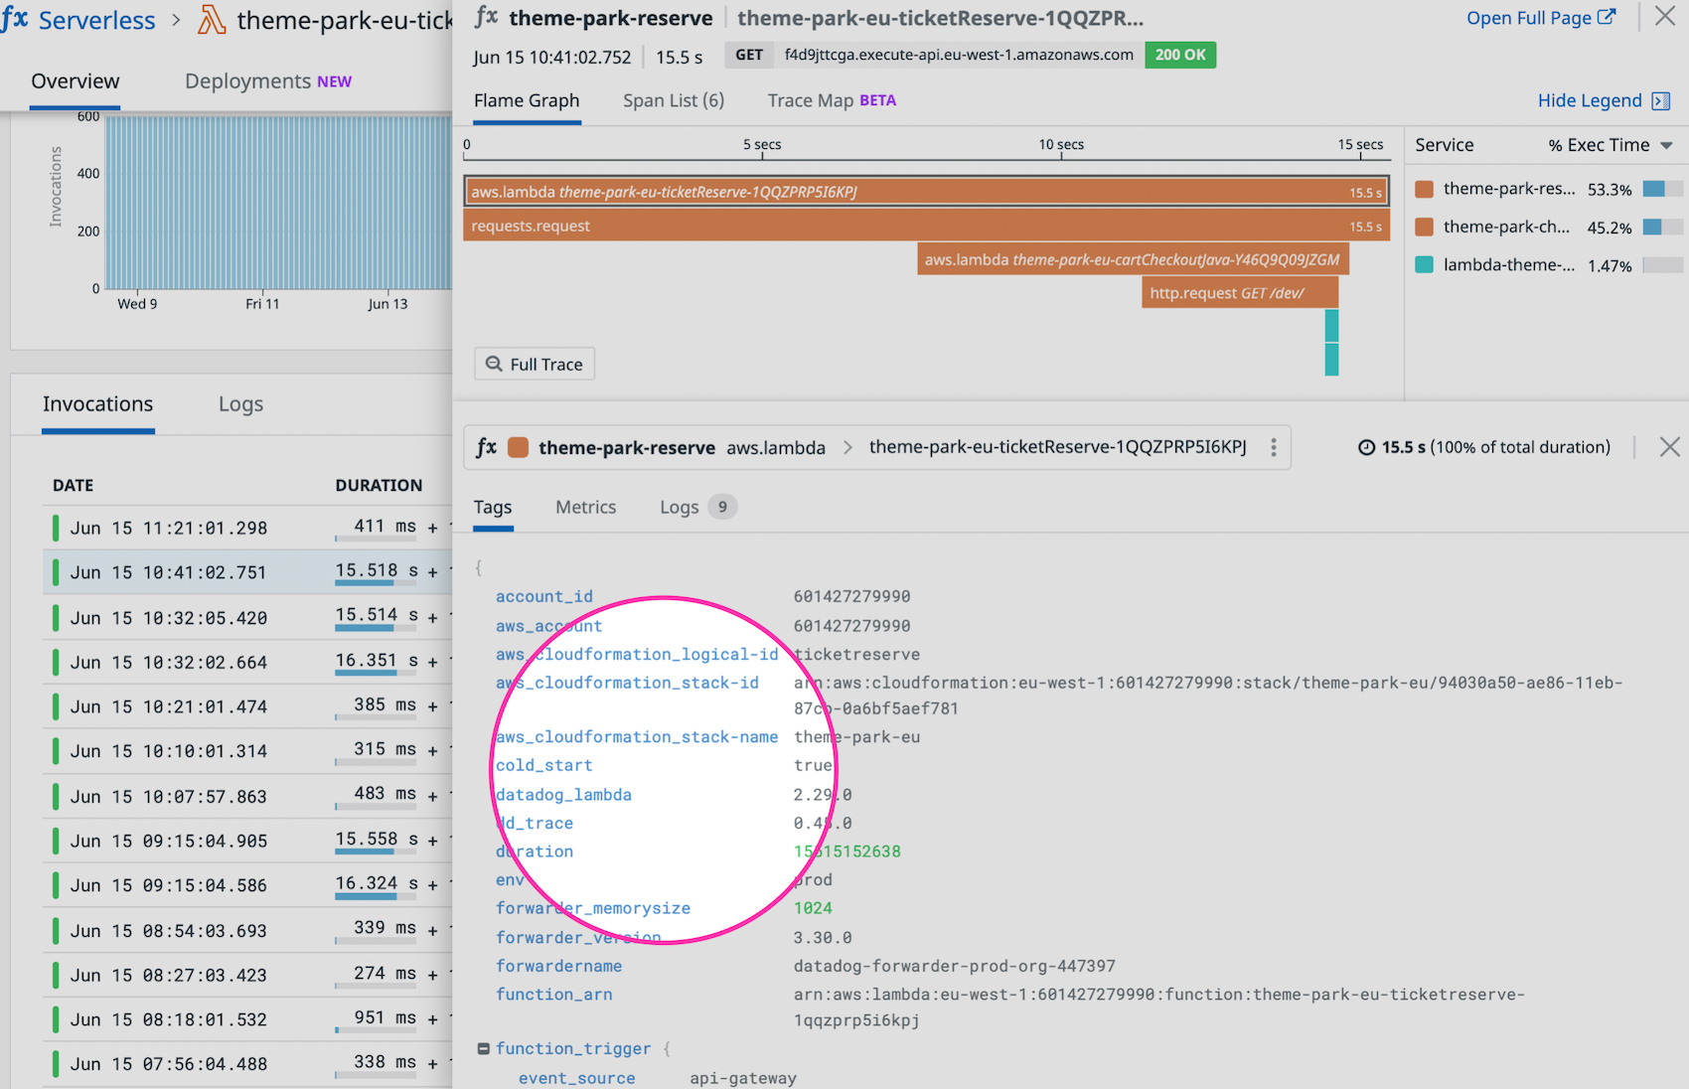
Task: Collapse the function_trigger section in Tags
Action: coord(483,1047)
